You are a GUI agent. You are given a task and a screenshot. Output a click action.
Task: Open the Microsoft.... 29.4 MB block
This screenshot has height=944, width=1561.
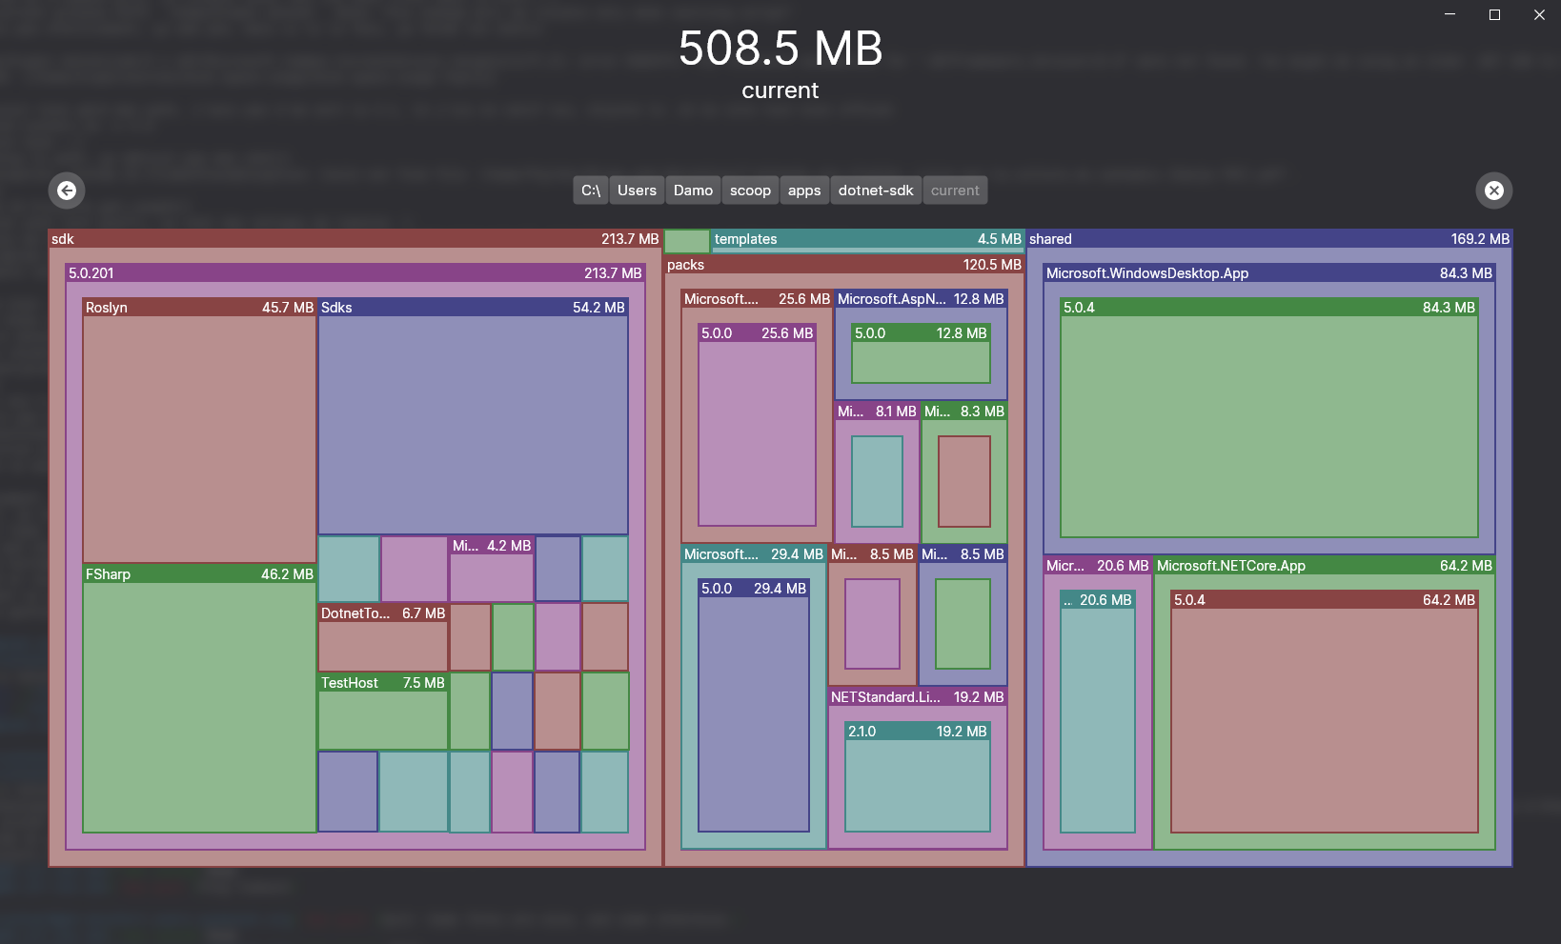[754, 696]
